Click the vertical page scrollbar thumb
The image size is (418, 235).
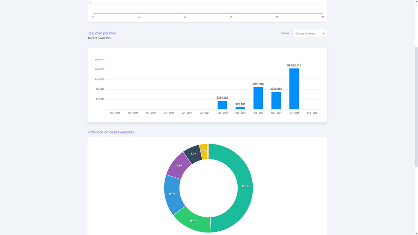coord(416,106)
